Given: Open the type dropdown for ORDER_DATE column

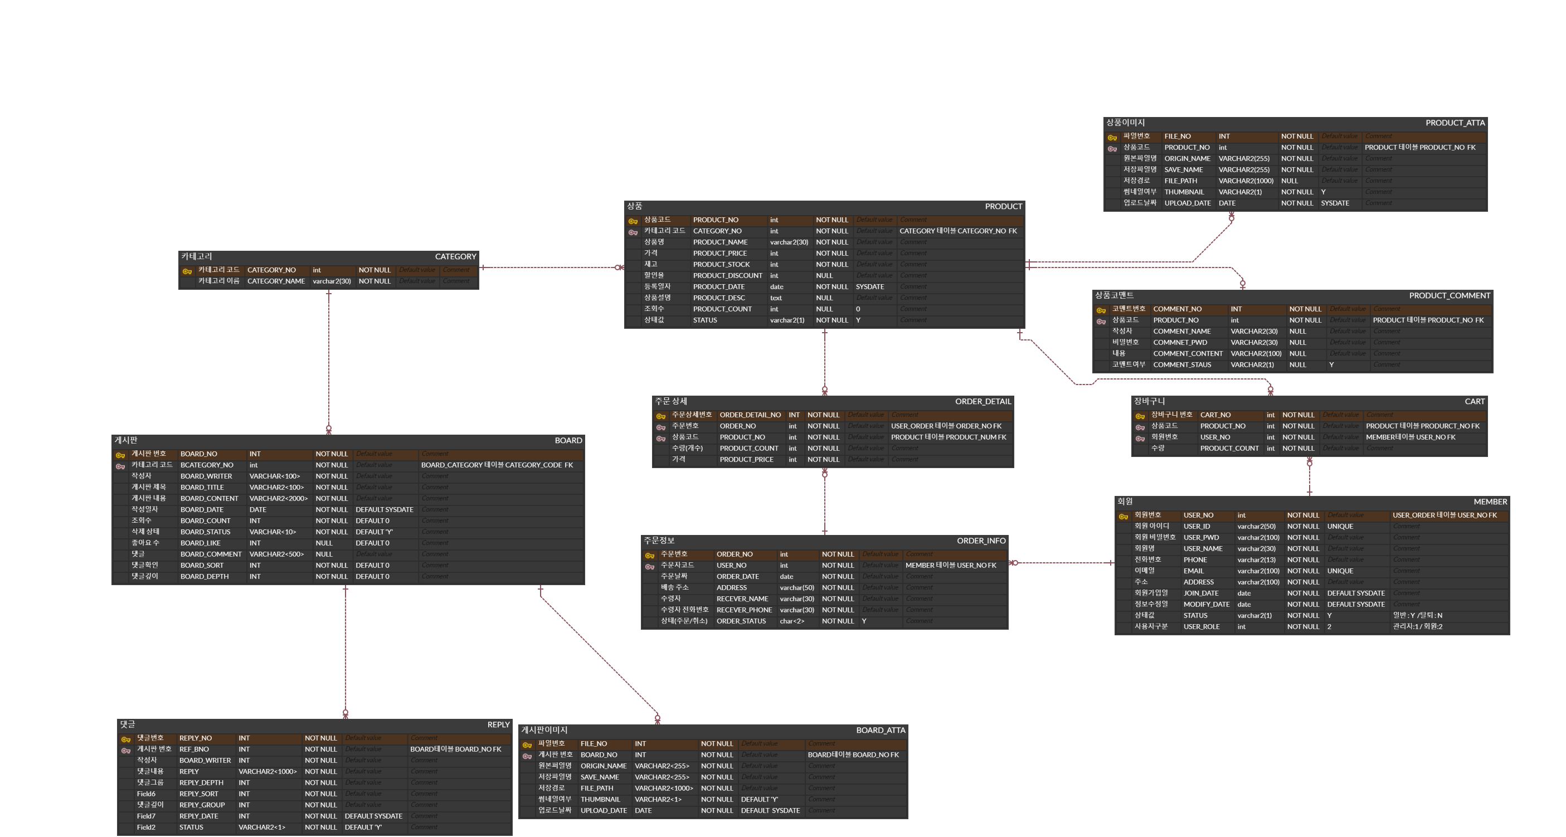Looking at the screenshot, I should point(786,576).
